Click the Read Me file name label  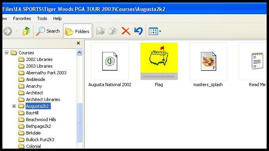tap(257, 85)
